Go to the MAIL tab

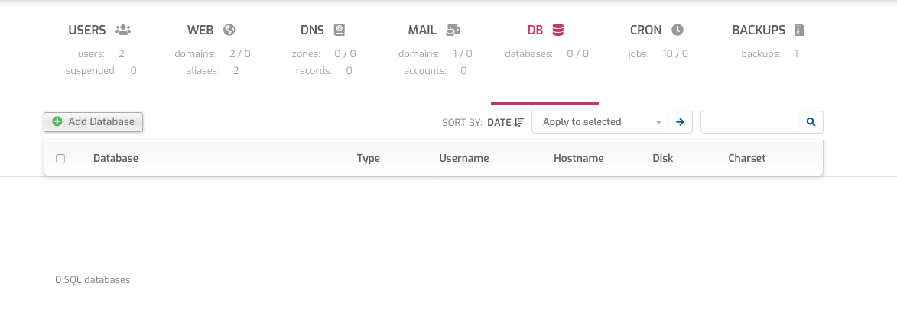(x=434, y=30)
